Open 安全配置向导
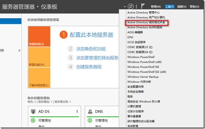Viewport: 205px width, 129px height. click(135, 87)
